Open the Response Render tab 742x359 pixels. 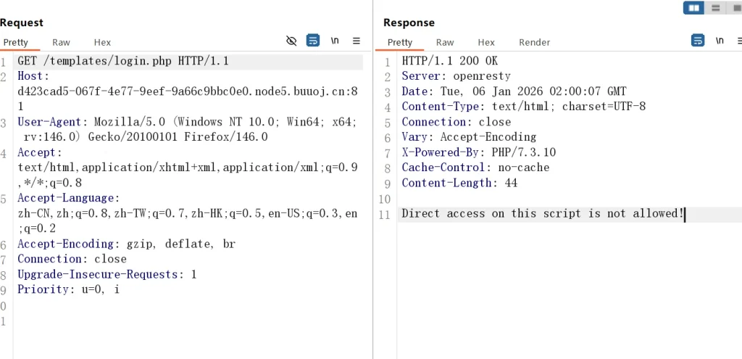click(535, 43)
